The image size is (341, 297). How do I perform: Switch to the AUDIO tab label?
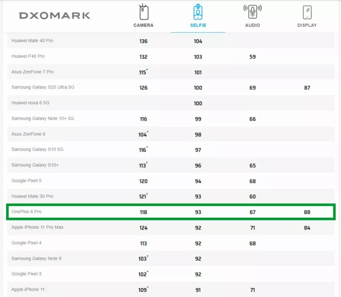tap(252, 25)
